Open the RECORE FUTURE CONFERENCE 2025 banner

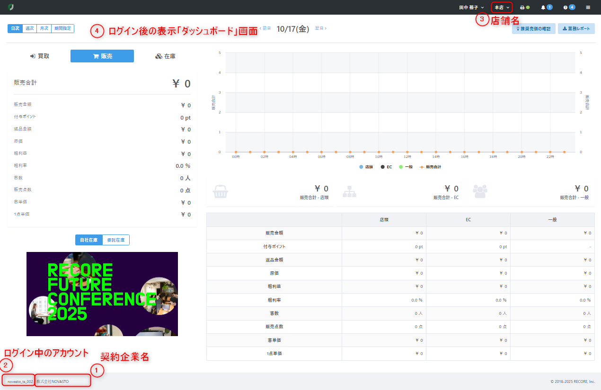tap(102, 294)
